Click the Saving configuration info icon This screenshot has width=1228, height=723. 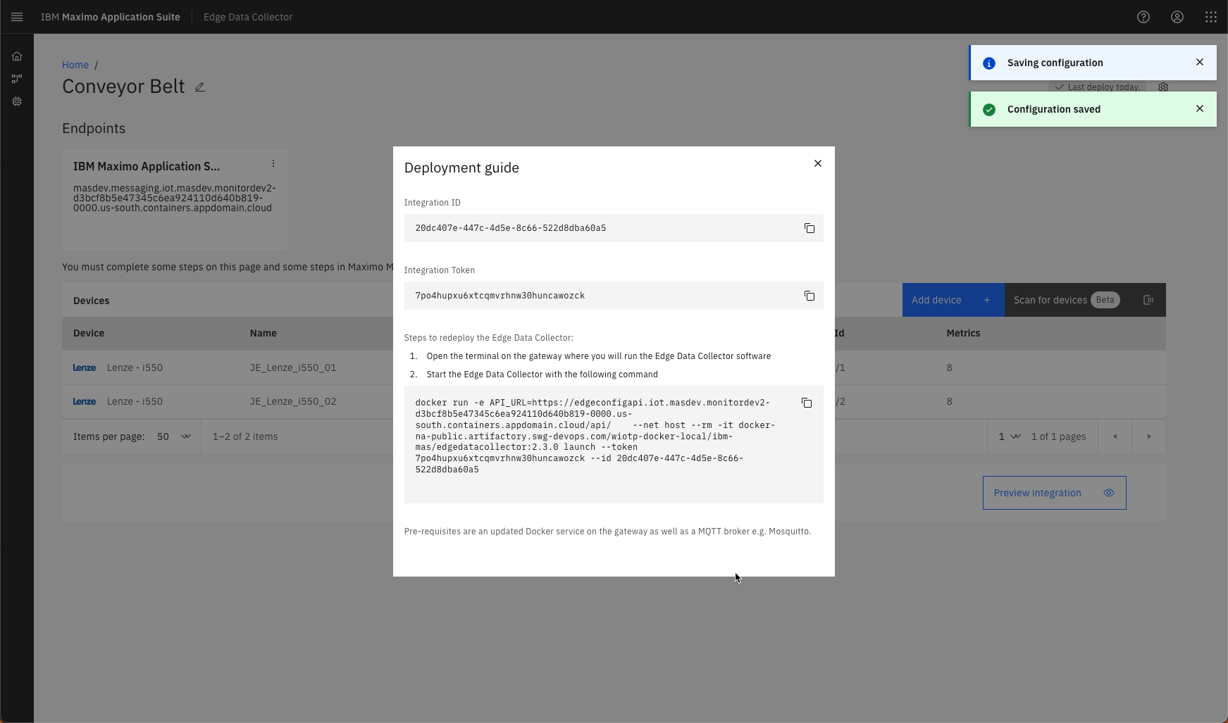click(989, 63)
